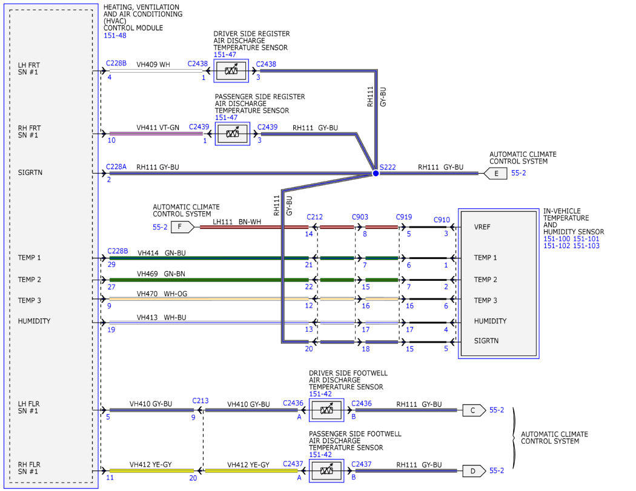Select the S222 splice dot

(x=376, y=173)
